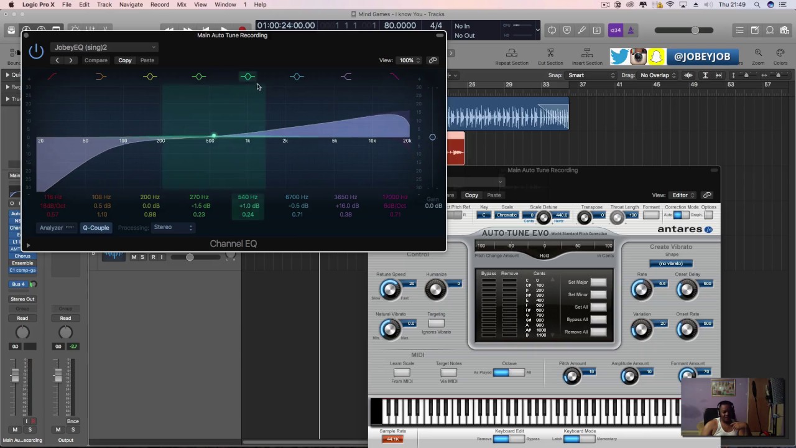This screenshot has width=796, height=448.
Task: Toggle the Channel EQ power button
Action: pos(36,51)
